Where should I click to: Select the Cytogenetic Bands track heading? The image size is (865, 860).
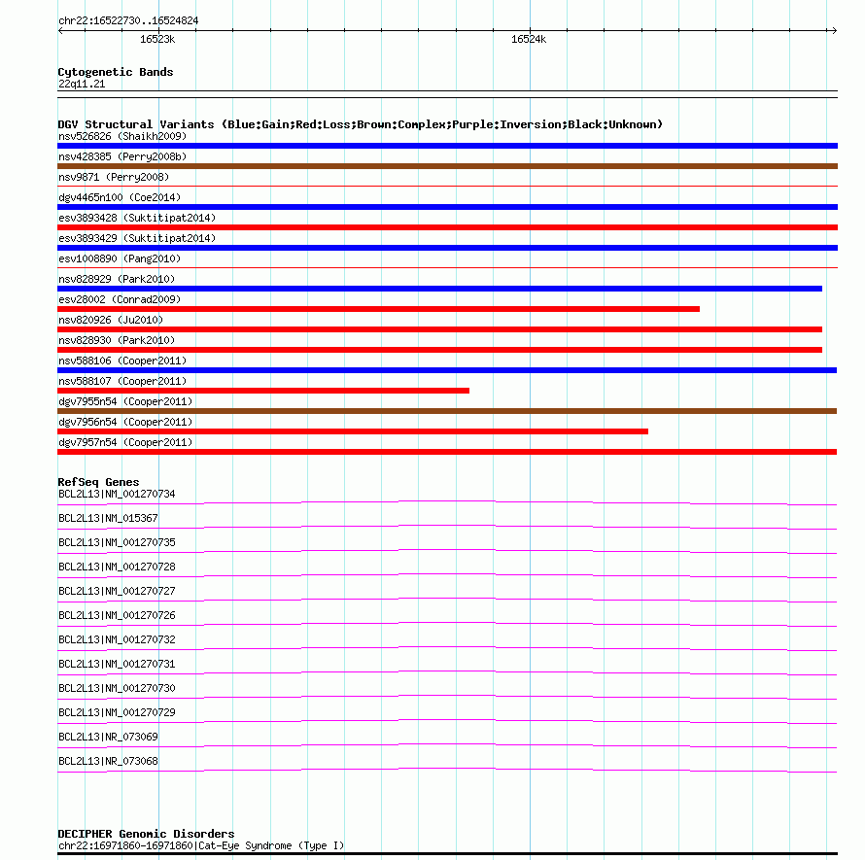(x=116, y=72)
